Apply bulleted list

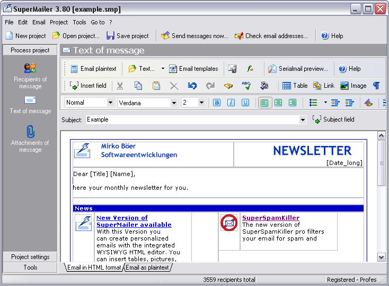tap(313, 103)
